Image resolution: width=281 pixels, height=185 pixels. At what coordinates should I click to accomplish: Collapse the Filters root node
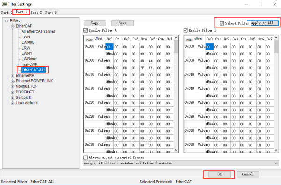pyautogui.click(x=7, y=21)
